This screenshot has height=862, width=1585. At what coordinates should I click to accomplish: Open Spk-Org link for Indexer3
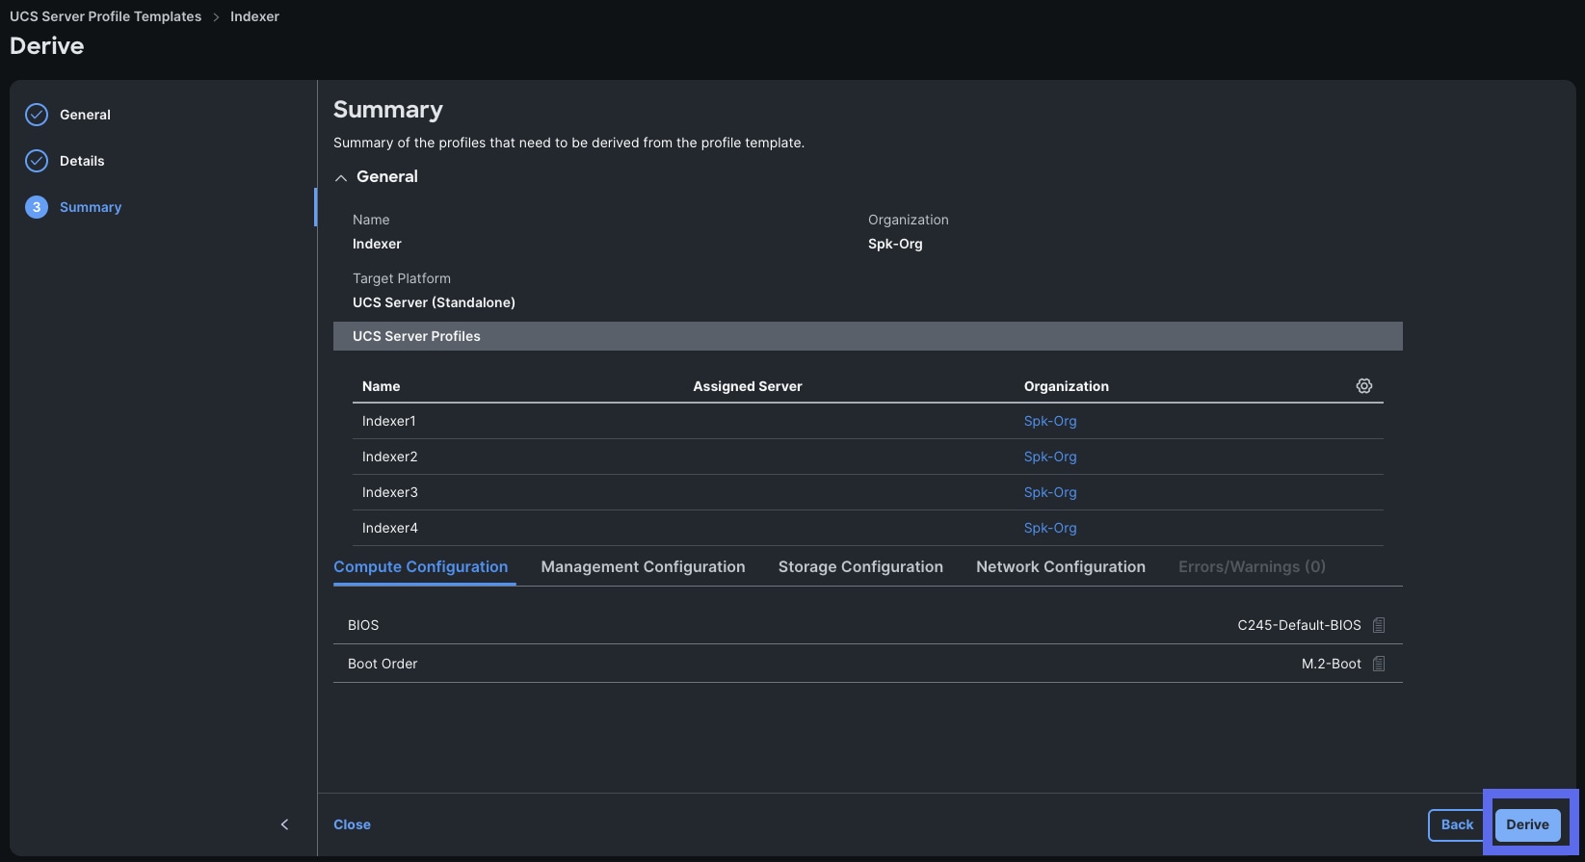pyautogui.click(x=1049, y=492)
